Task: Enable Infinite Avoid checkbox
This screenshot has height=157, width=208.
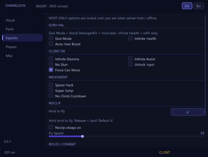Action: 130,59
